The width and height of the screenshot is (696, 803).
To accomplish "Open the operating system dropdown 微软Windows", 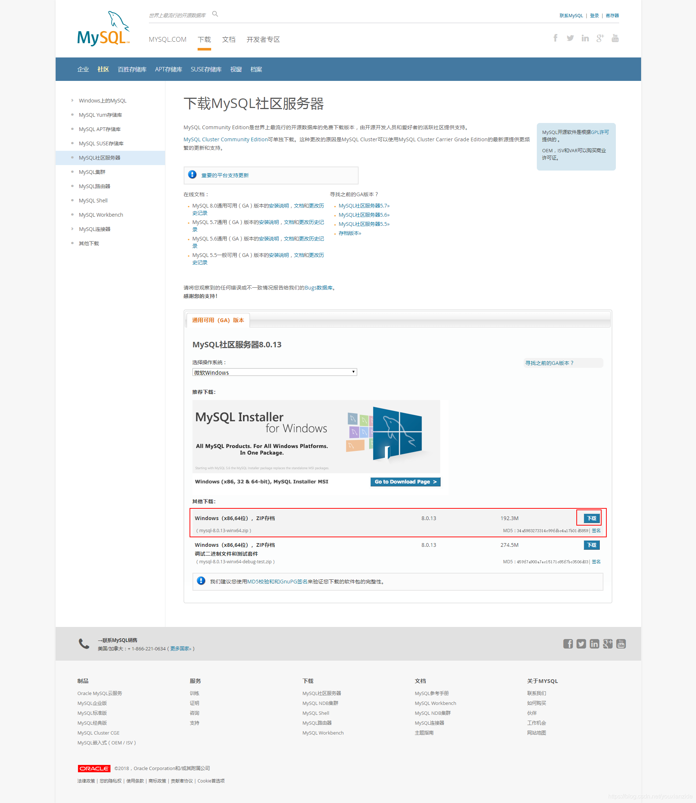I will (x=274, y=372).
